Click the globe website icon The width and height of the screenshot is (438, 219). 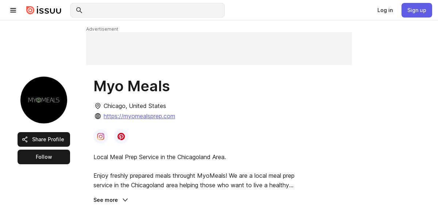click(98, 116)
